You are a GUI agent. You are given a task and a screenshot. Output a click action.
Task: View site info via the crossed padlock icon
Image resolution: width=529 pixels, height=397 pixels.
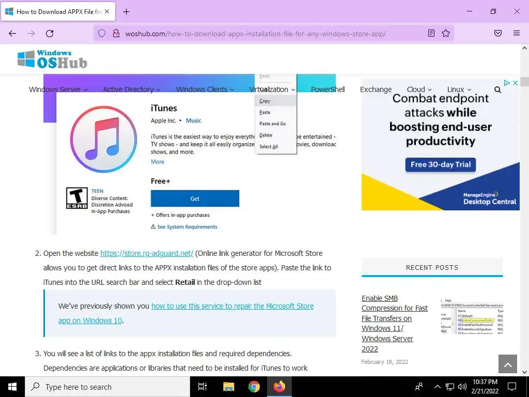point(116,33)
